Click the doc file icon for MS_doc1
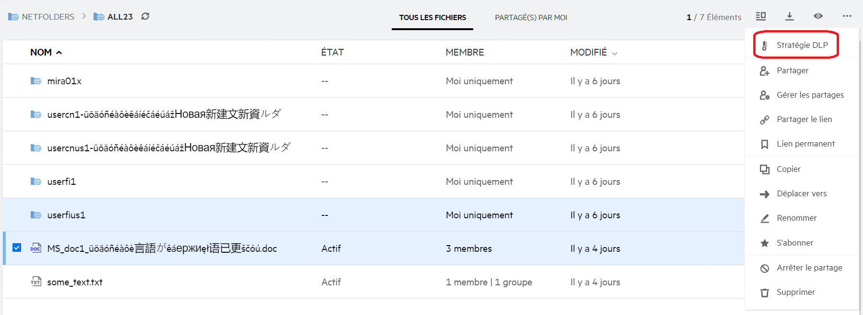 [36, 248]
